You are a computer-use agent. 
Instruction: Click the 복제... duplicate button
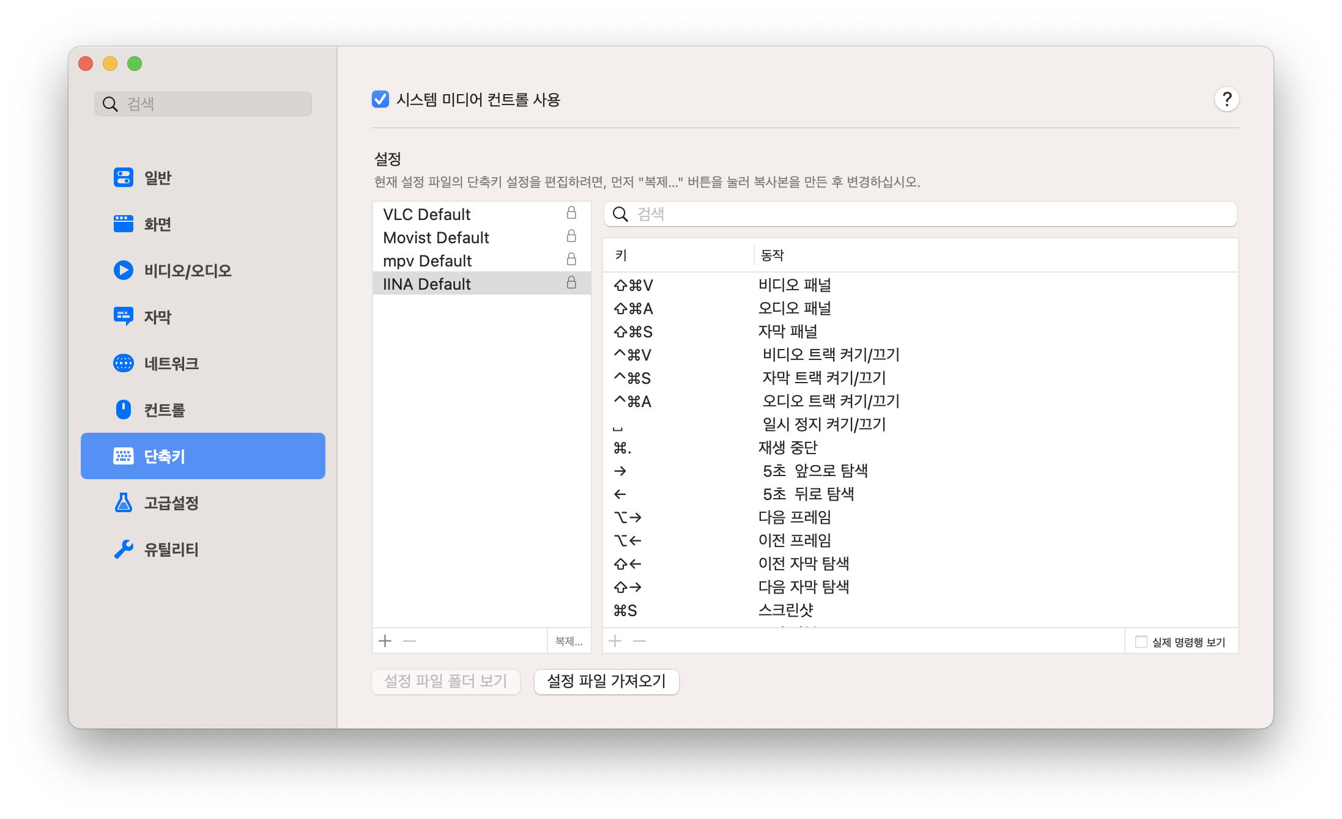[568, 641]
